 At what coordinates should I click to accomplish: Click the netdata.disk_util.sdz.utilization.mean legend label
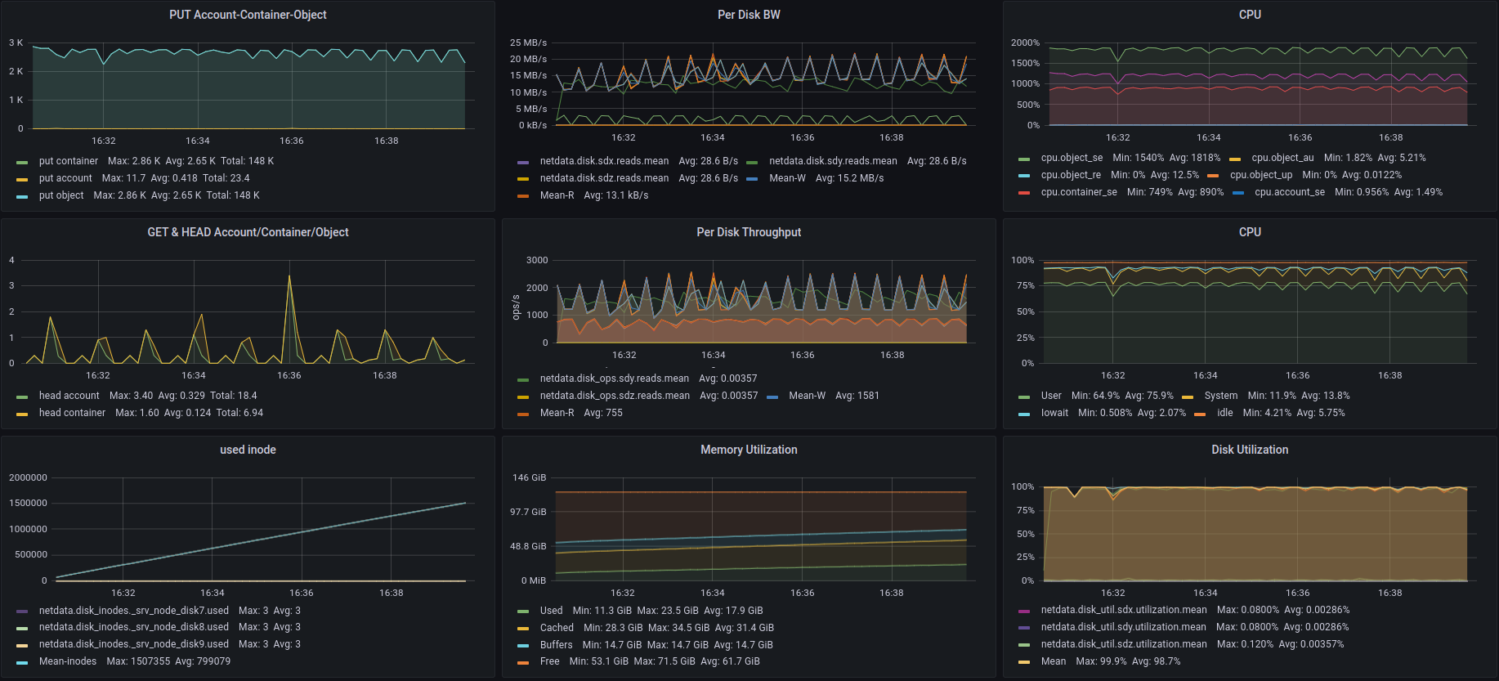pyautogui.click(x=1123, y=644)
